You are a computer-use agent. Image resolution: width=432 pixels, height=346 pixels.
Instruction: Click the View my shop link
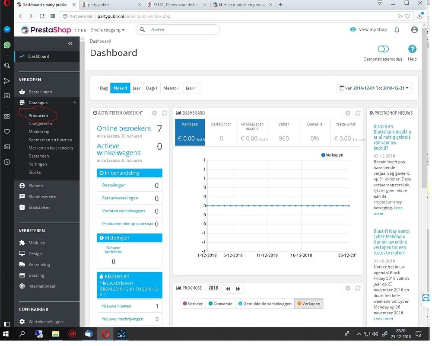tap(368, 29)
